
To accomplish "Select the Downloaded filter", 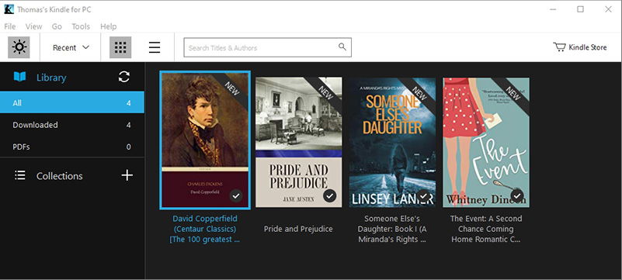I will click(x=71, y=125).
